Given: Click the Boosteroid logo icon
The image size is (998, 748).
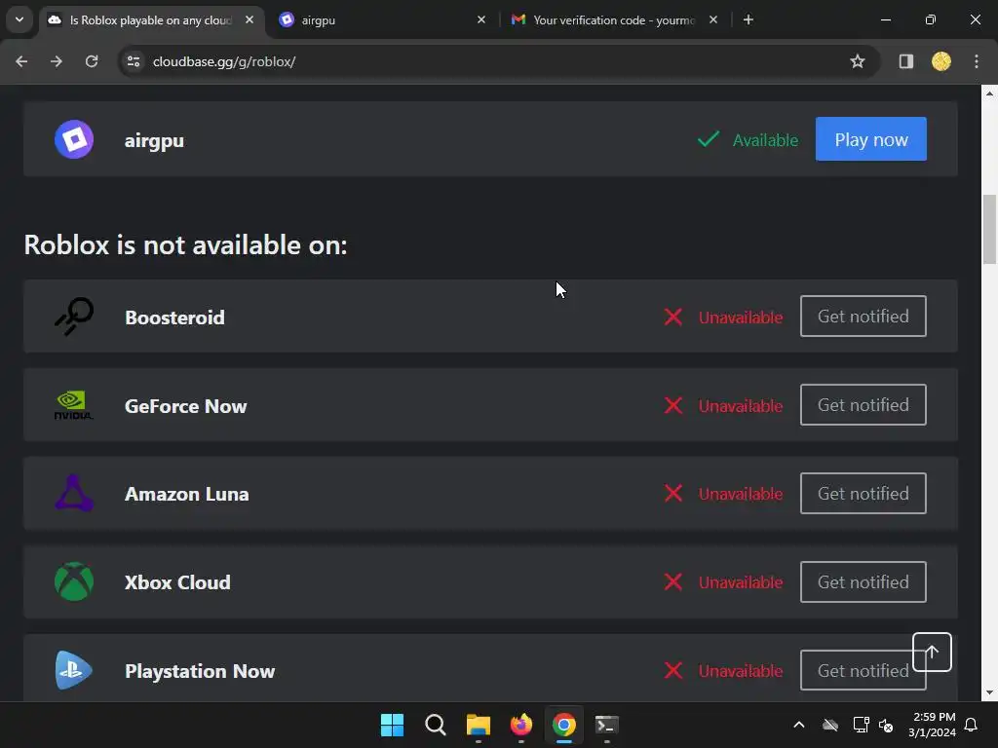Looking at the screenshot, I should point(74,317).
